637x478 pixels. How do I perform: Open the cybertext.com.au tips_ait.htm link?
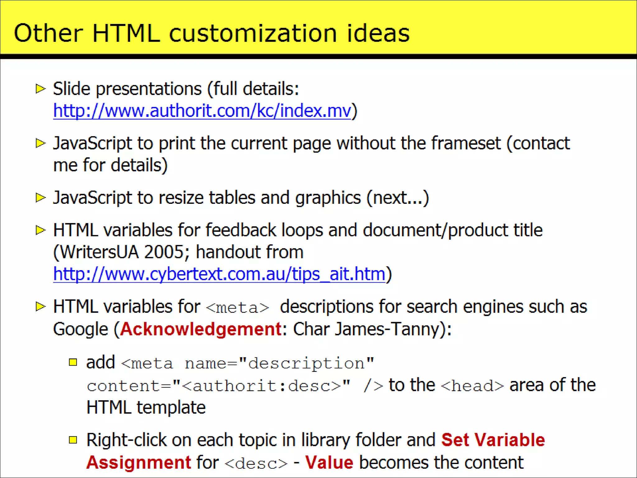219,274
